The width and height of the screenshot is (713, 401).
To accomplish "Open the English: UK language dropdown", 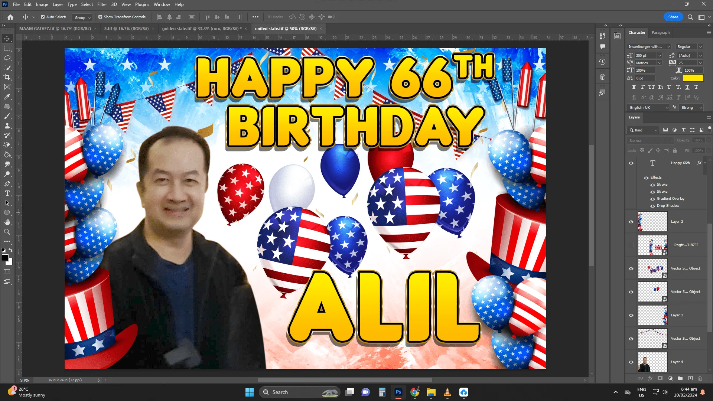I will (648, 108).
